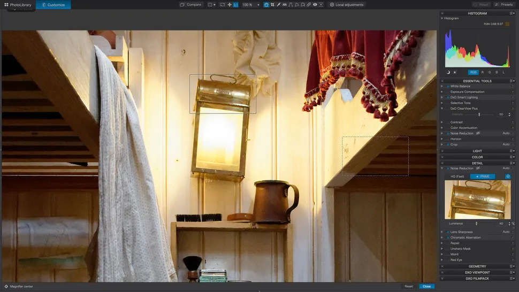This screenshot has height=292, width=519.
Task: Click the PRIME noise reduction button
Action: tap(483, 176)
